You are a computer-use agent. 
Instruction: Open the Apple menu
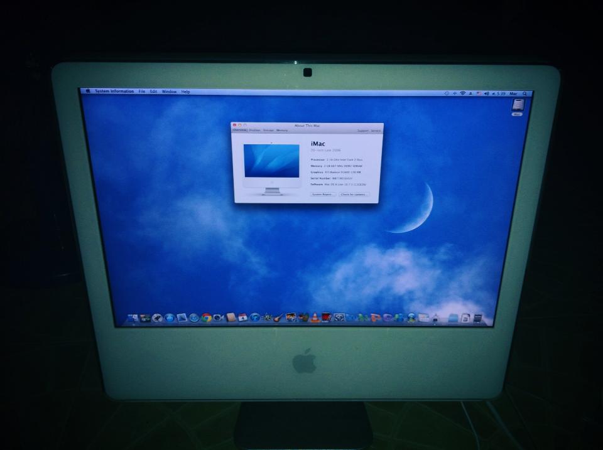(x=89, y=91)
